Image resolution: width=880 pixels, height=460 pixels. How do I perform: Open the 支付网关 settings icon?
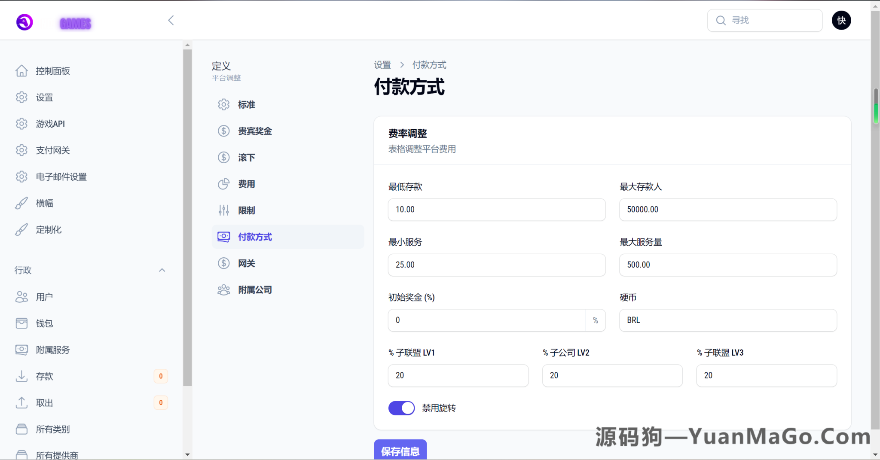click(21, 150)
